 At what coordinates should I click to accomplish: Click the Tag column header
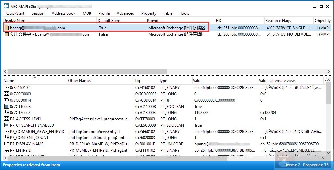pyautogui.click(x=137, y=81)
